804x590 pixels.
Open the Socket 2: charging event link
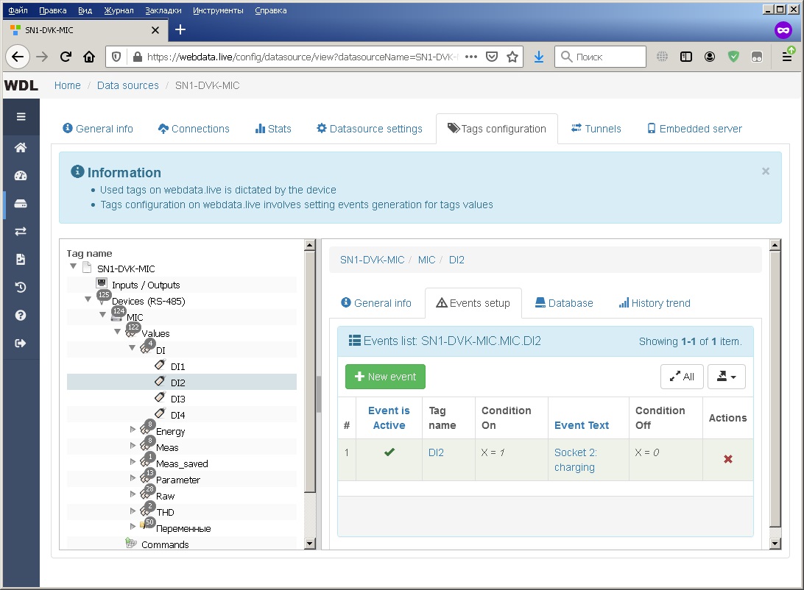[x=575, y=460]
